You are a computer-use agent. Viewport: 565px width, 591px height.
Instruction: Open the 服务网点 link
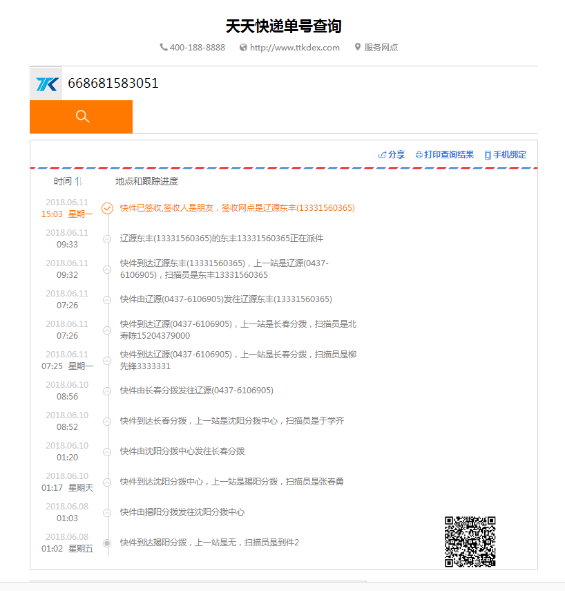(381, 48)
